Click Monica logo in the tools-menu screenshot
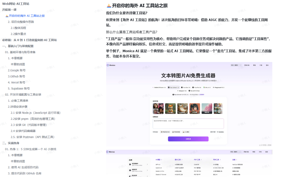Viewport: 281px width, 177px height. click(x=111, y=152)
